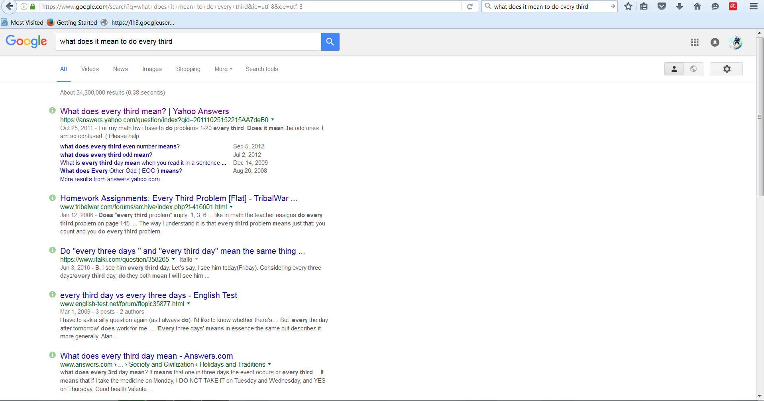Viewport: 764px width, 401px height.
Task: Click the red extension icon in toolbar
Action: (x=733, y=6)
